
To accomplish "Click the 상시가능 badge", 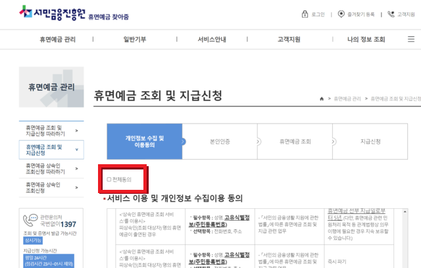I will tap(33, 240).
